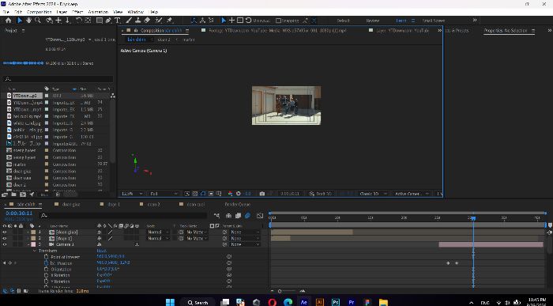
Task: Select the Brush tool
Action: [129, 21]
